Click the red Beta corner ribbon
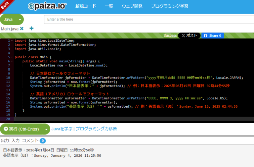The width and height of the screenshot is (254, 167). coord(5,5)
